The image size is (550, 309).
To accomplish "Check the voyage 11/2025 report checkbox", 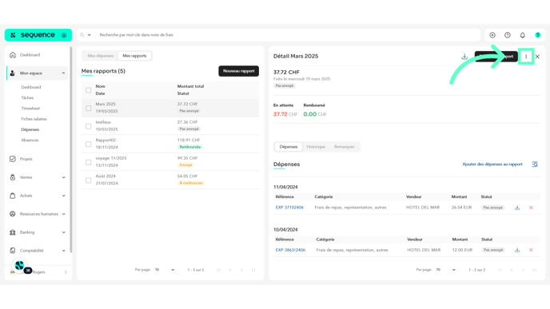I will (x=89, y=162).
